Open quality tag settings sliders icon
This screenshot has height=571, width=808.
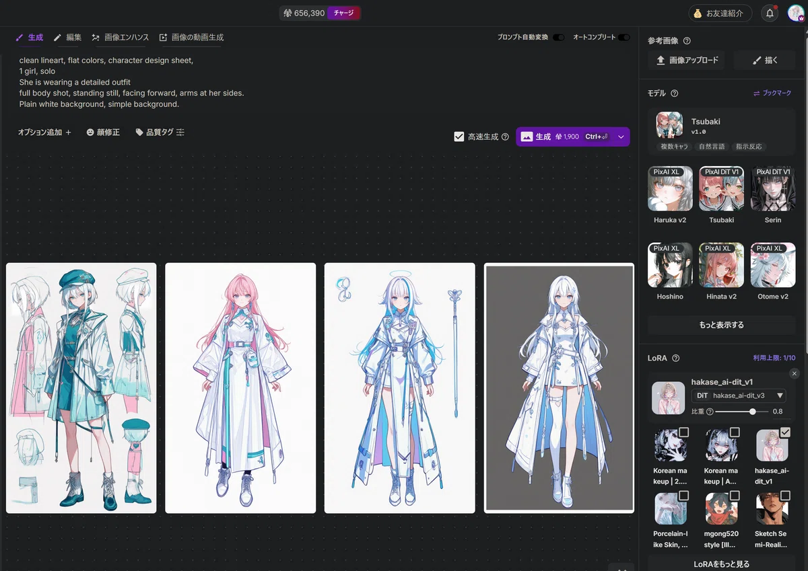coord(180,132)
